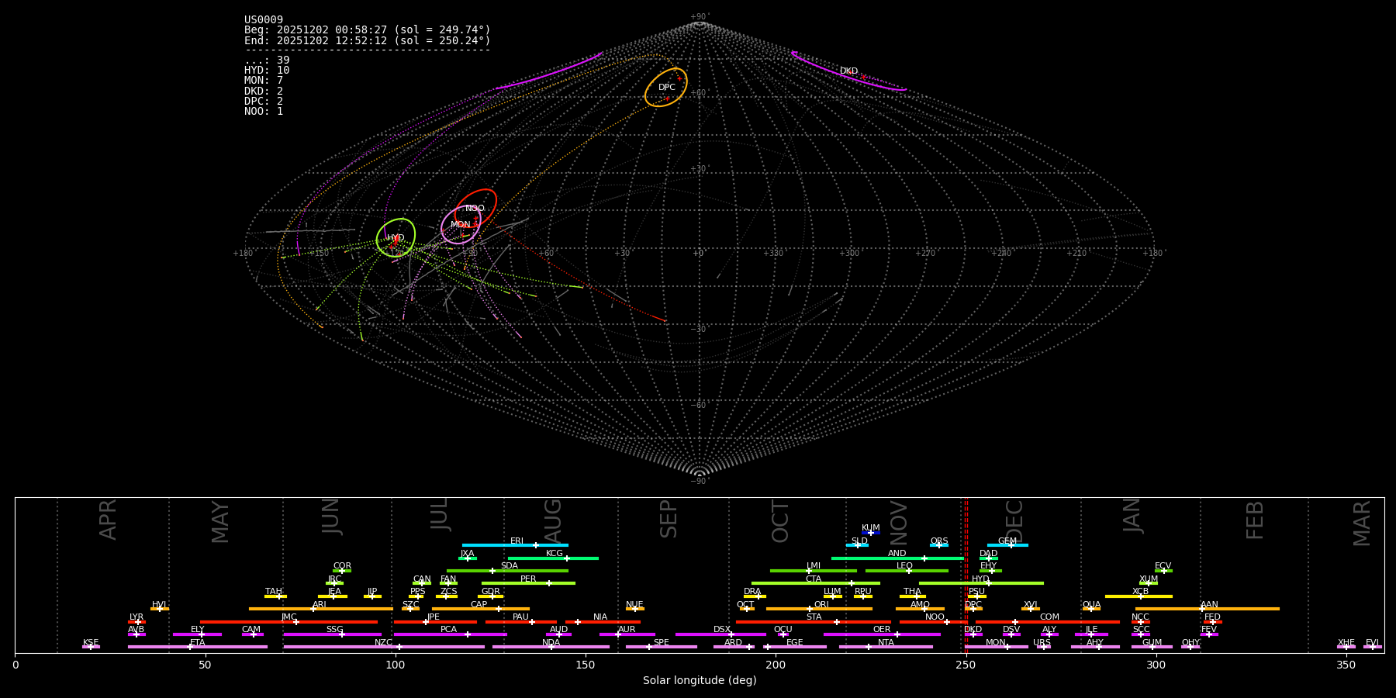Select the green PER shower bar in timeline
This screenshot has width=1396, height=698.
click(x=528, y=583)
